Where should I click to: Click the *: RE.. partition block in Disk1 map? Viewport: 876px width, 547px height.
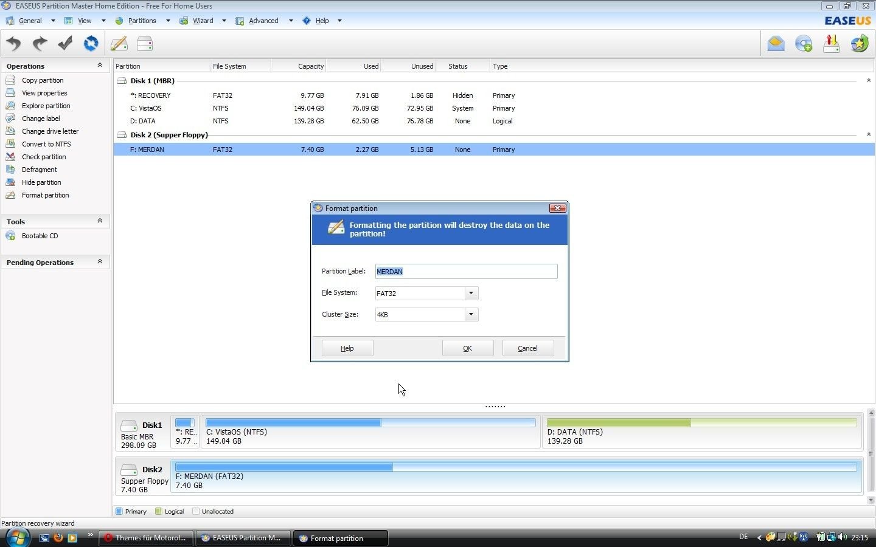[186, 432]
